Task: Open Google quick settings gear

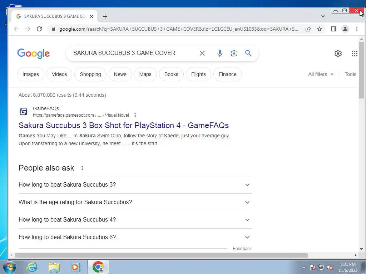Action: click(338, 54)
